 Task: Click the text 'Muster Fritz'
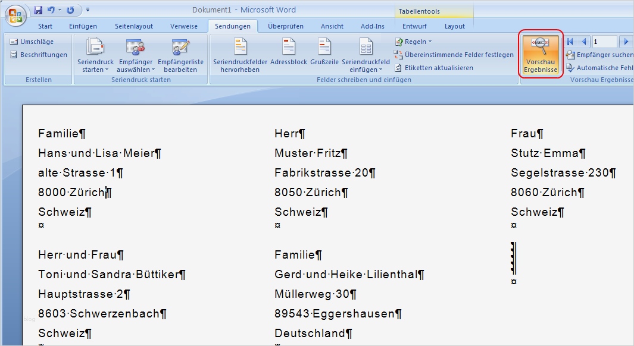pyautogui.click(x=308, y=153)
